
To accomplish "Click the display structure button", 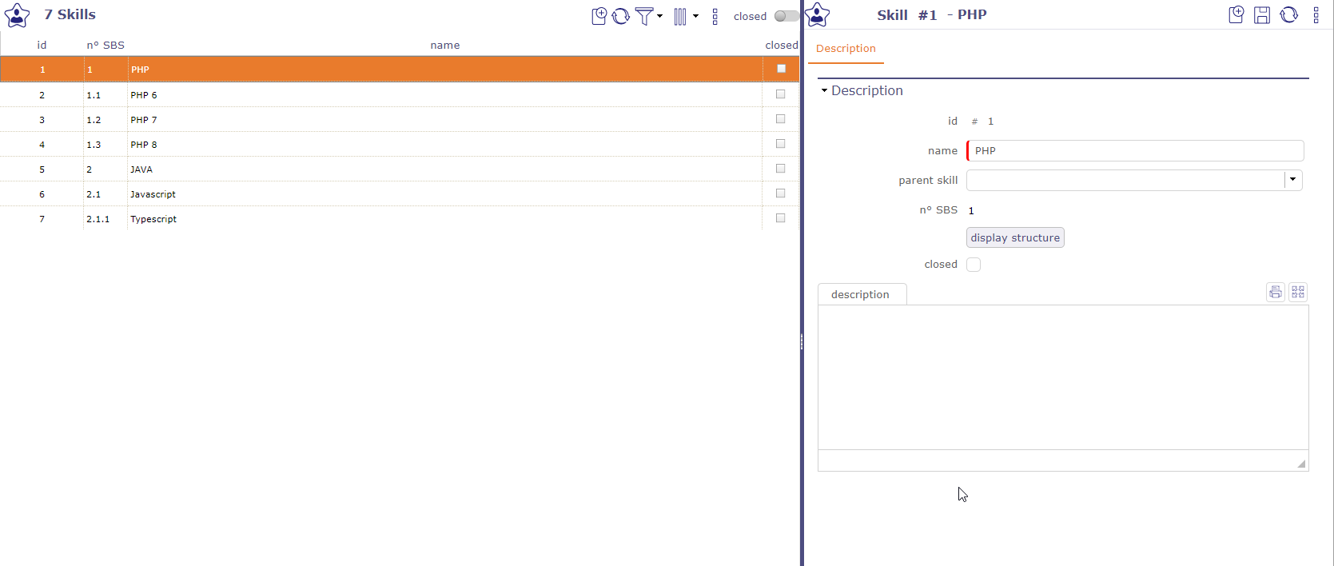I will tap(1015, 237).
